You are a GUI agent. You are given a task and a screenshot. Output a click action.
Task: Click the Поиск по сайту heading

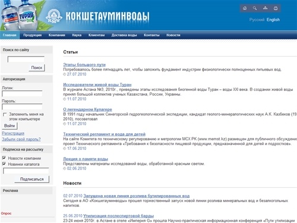click(x=16, y=50)
